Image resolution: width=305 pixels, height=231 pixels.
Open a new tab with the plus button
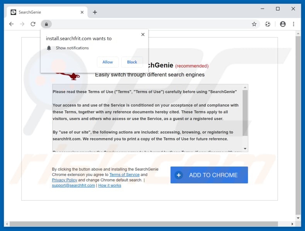click(95, 12)
